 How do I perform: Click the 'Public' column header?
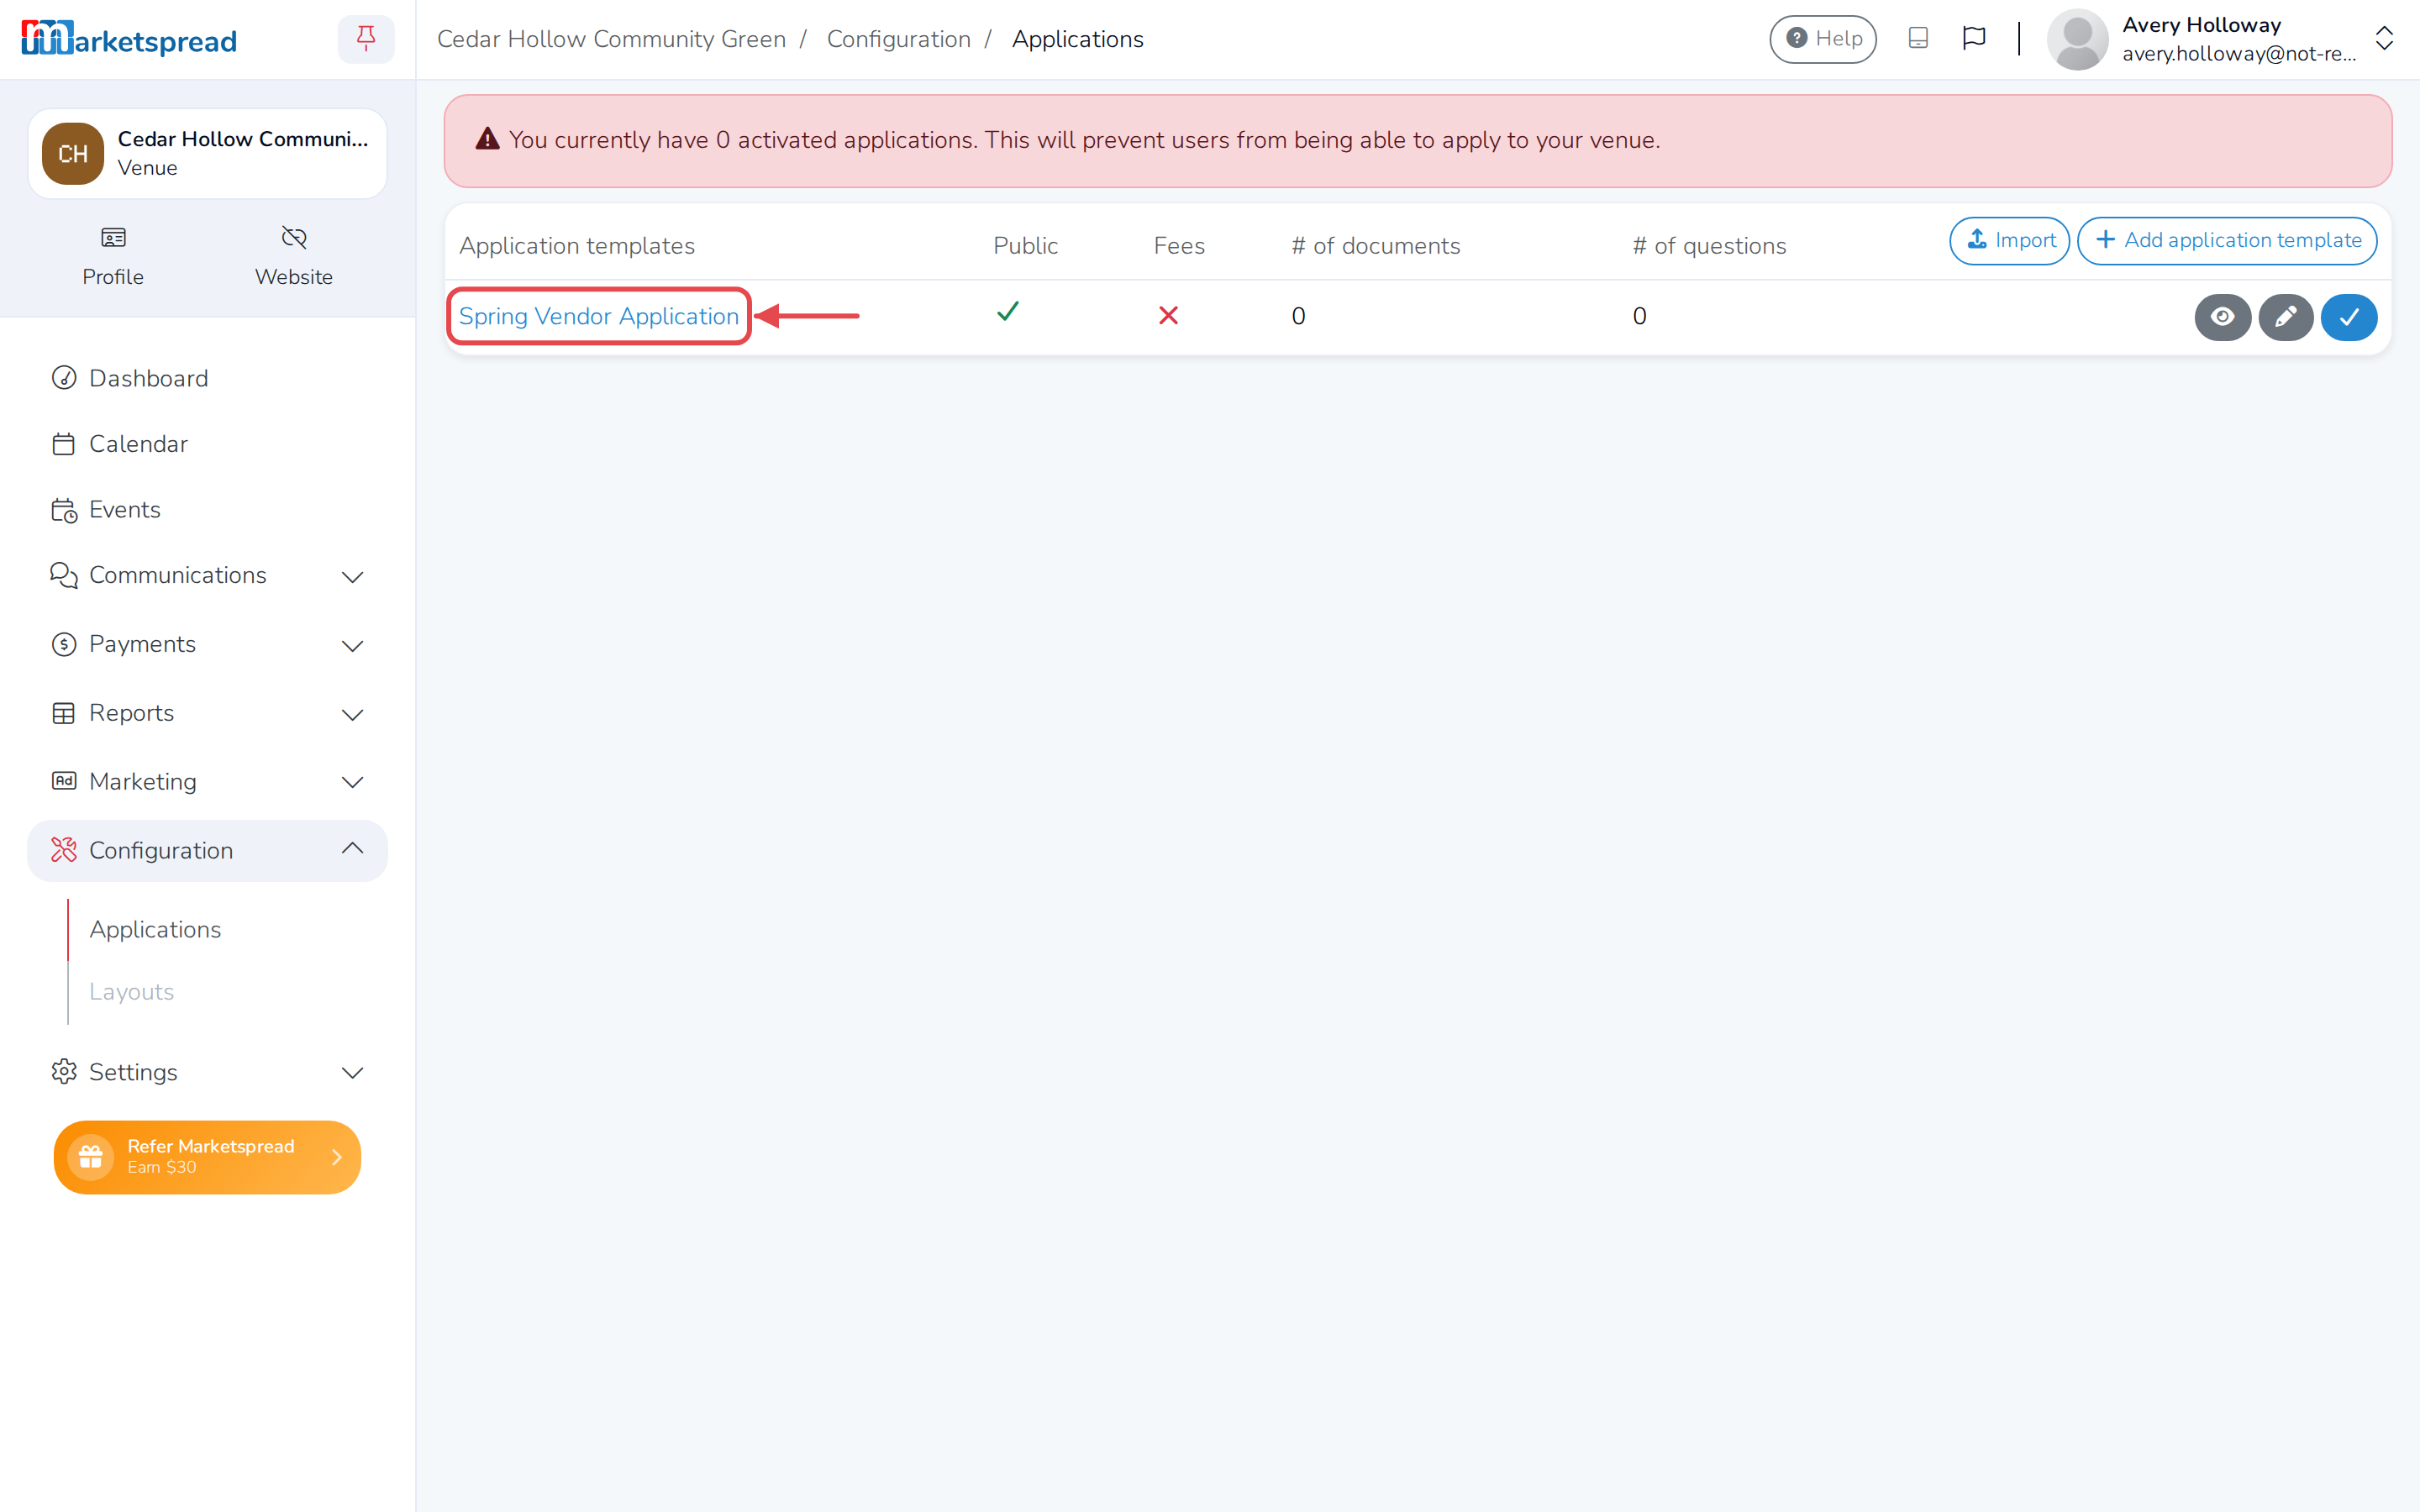[x=1025, y=246]
